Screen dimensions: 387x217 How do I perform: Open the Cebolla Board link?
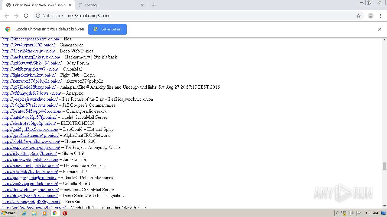tap(30, 184)
